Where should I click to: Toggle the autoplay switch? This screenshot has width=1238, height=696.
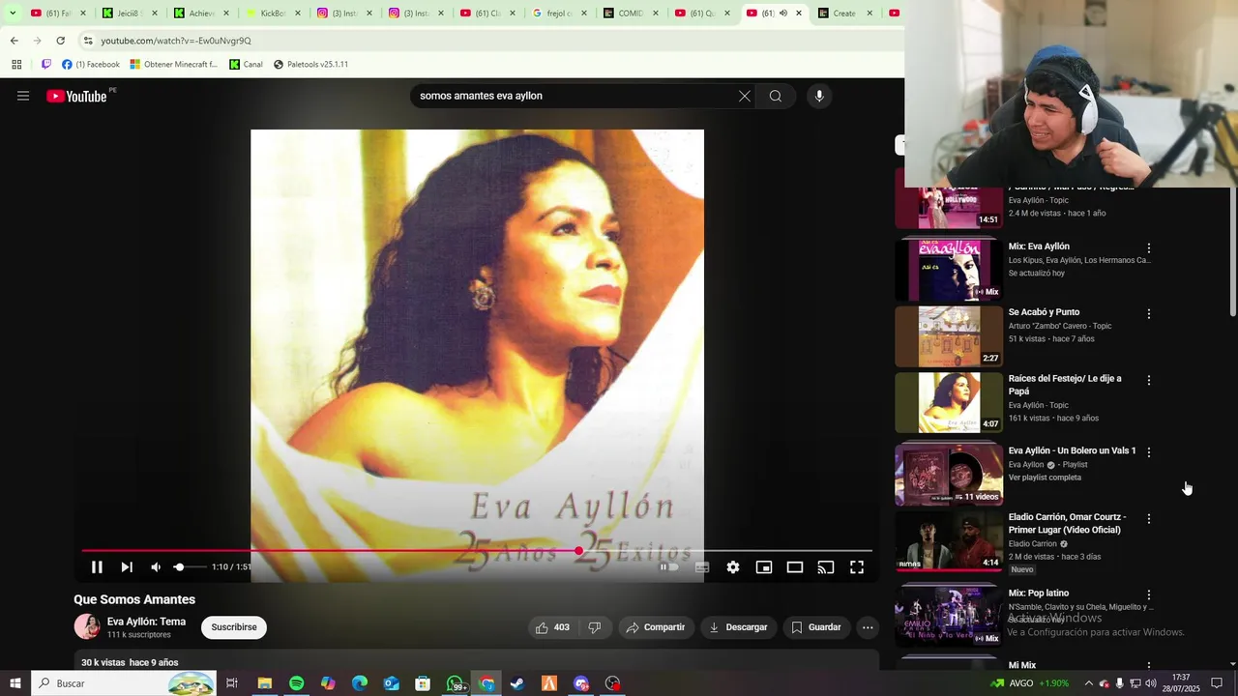[x=669, y=567]
